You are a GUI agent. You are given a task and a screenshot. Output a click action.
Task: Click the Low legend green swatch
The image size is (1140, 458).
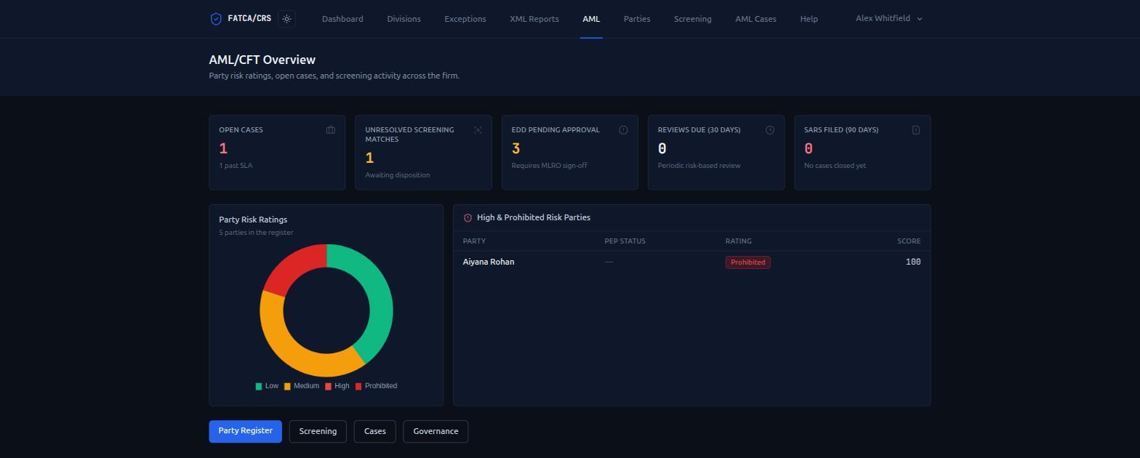tap(259, 386)
